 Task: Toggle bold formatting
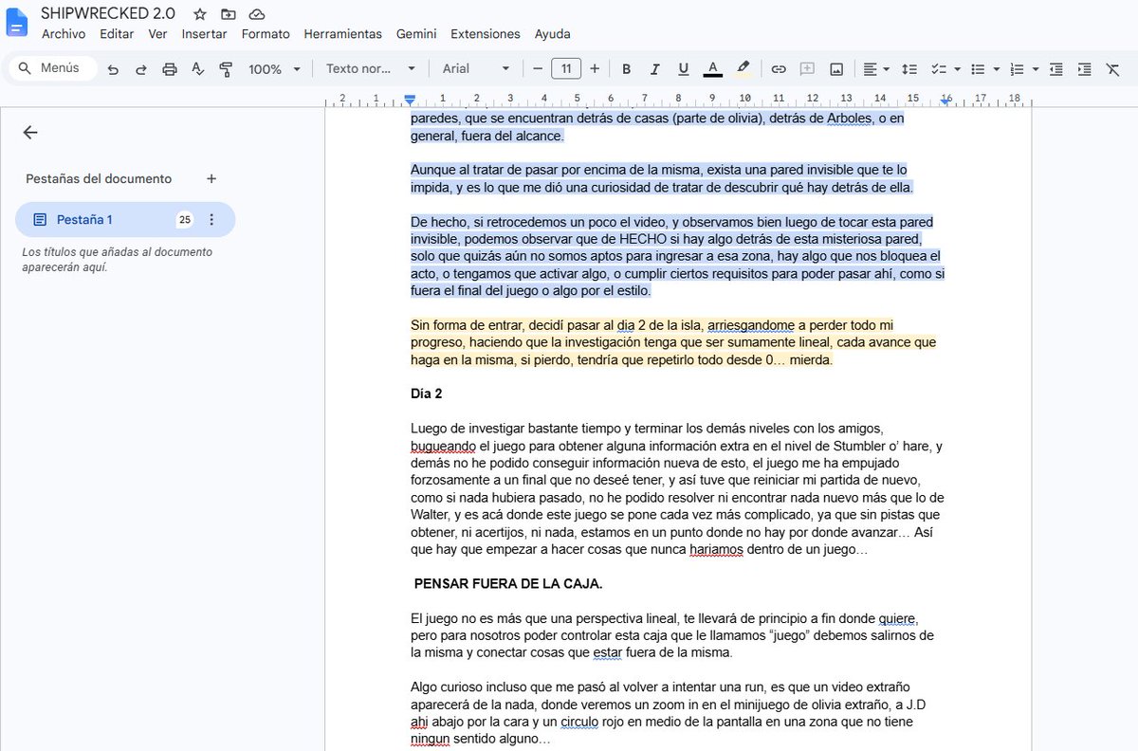[626, 69]
